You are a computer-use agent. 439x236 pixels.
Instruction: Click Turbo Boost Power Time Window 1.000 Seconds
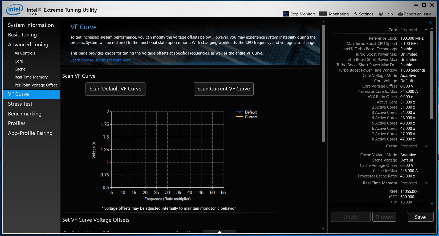413,70
